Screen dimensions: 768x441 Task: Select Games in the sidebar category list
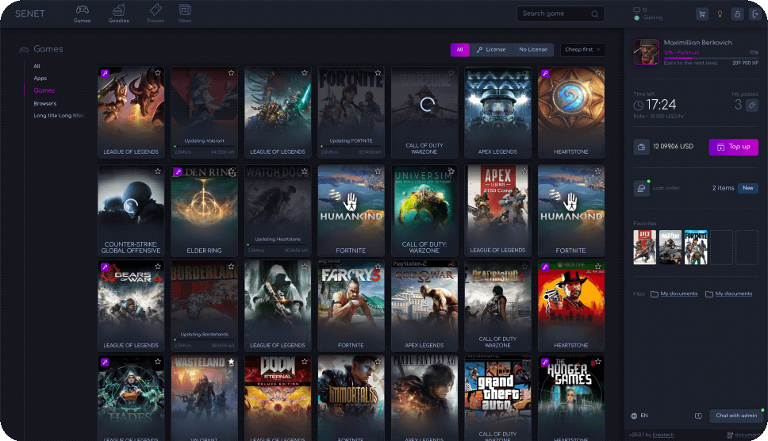click(44, 90)
